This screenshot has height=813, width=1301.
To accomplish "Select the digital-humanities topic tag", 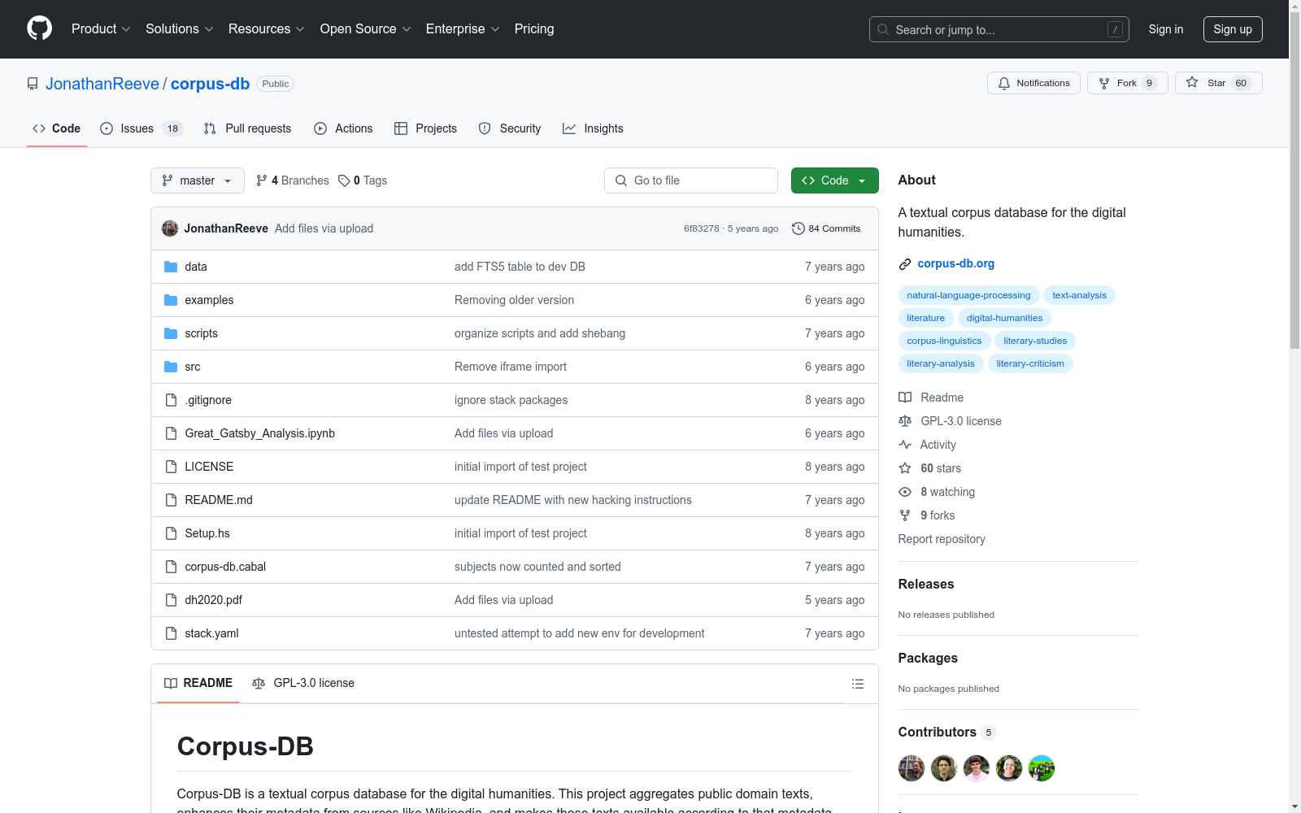I will click(1004, 318).
